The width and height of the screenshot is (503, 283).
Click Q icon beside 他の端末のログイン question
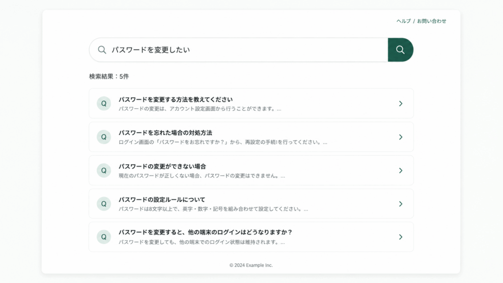[x=104, y=237]
